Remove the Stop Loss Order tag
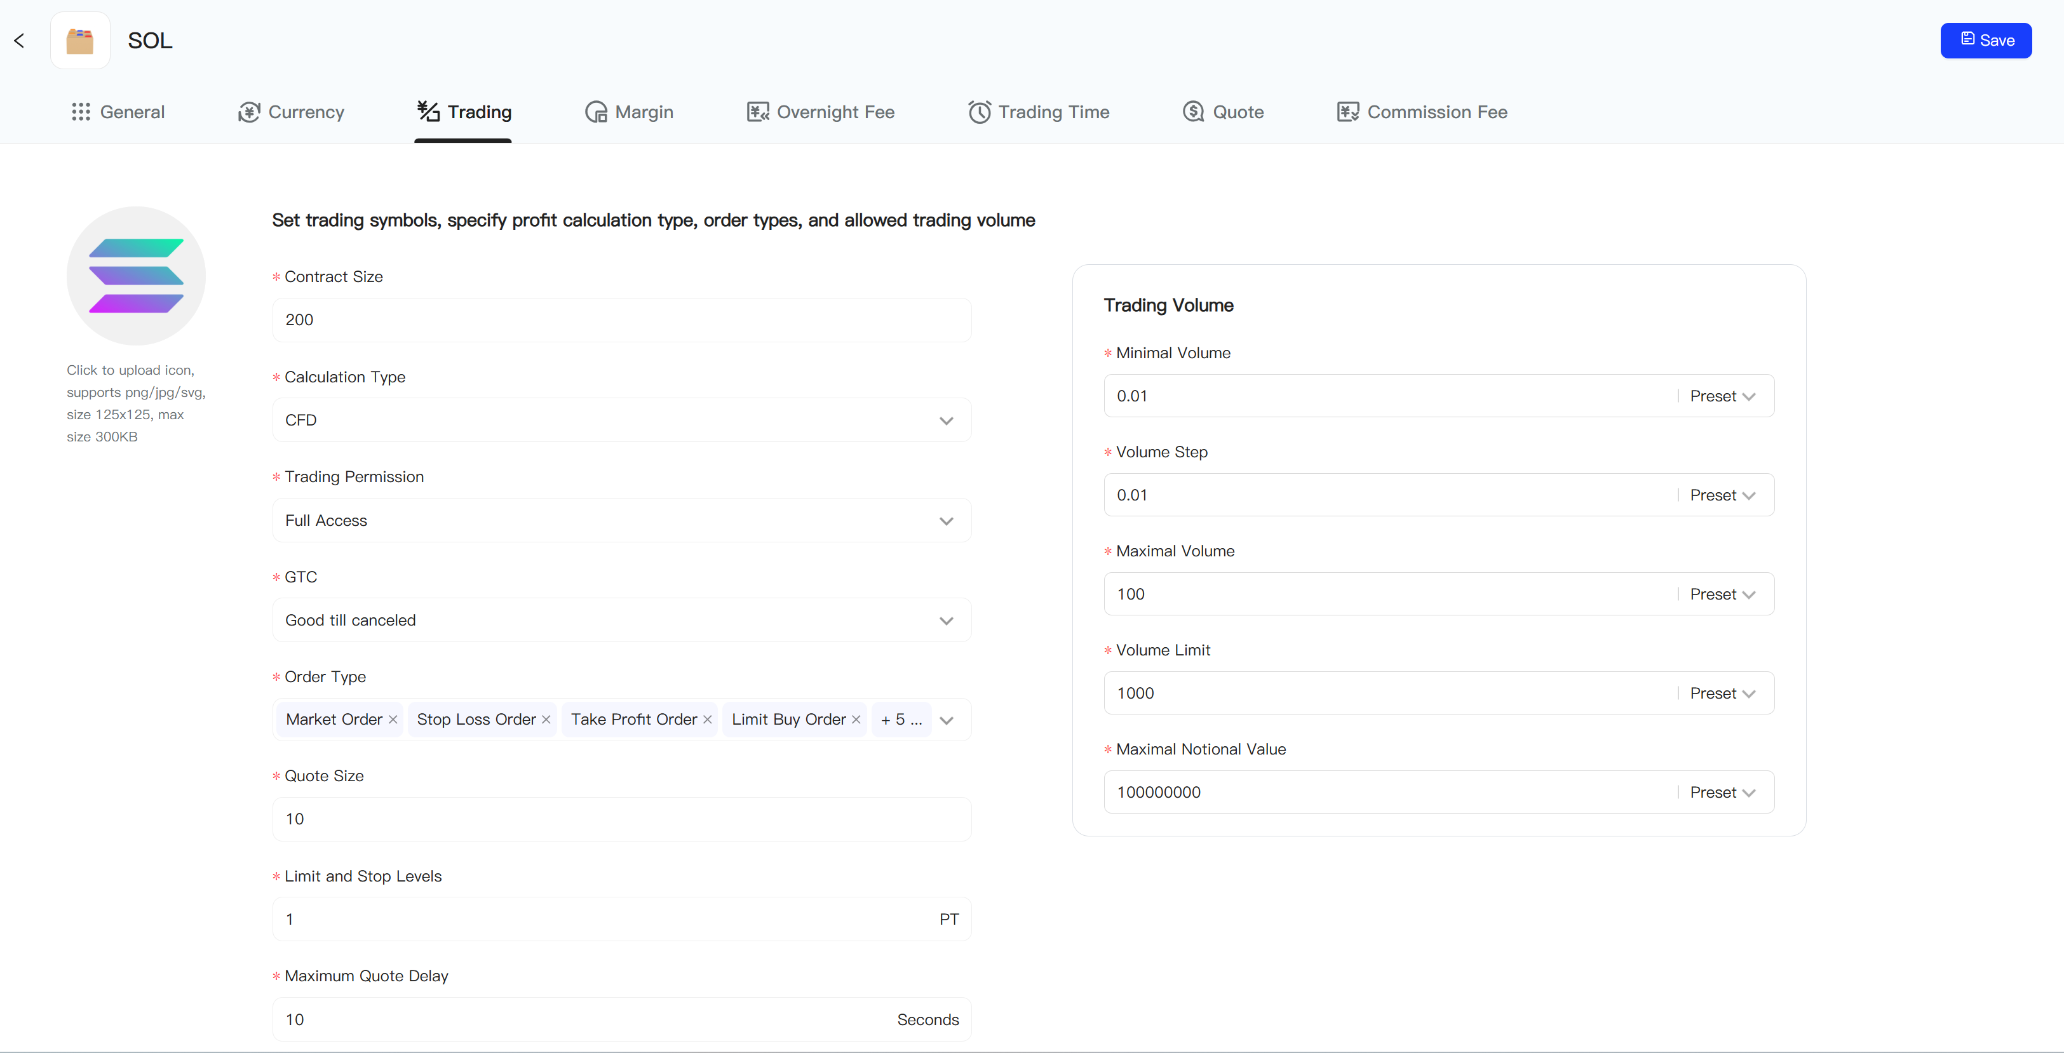This screenshot has height=1053, width=2064. [x=546, y=720]
